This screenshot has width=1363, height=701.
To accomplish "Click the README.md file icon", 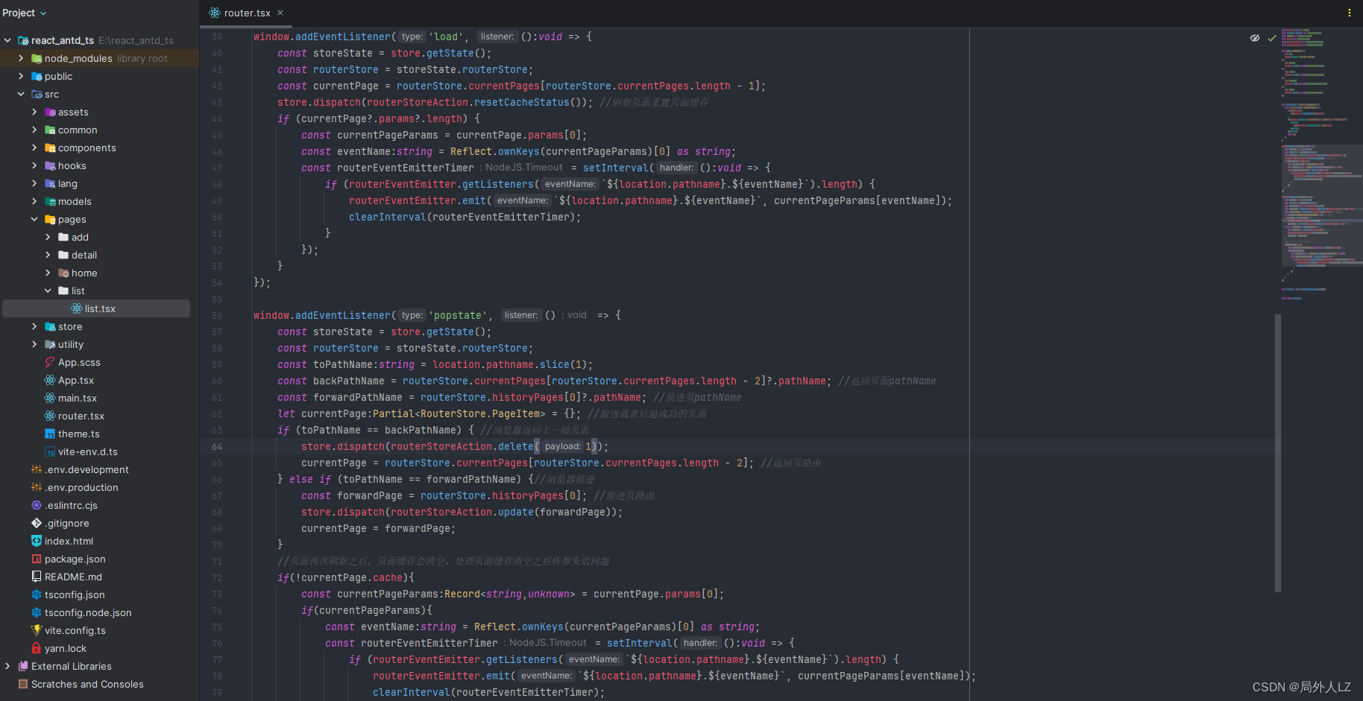I will pyautogui.click(x=37, y=577).
